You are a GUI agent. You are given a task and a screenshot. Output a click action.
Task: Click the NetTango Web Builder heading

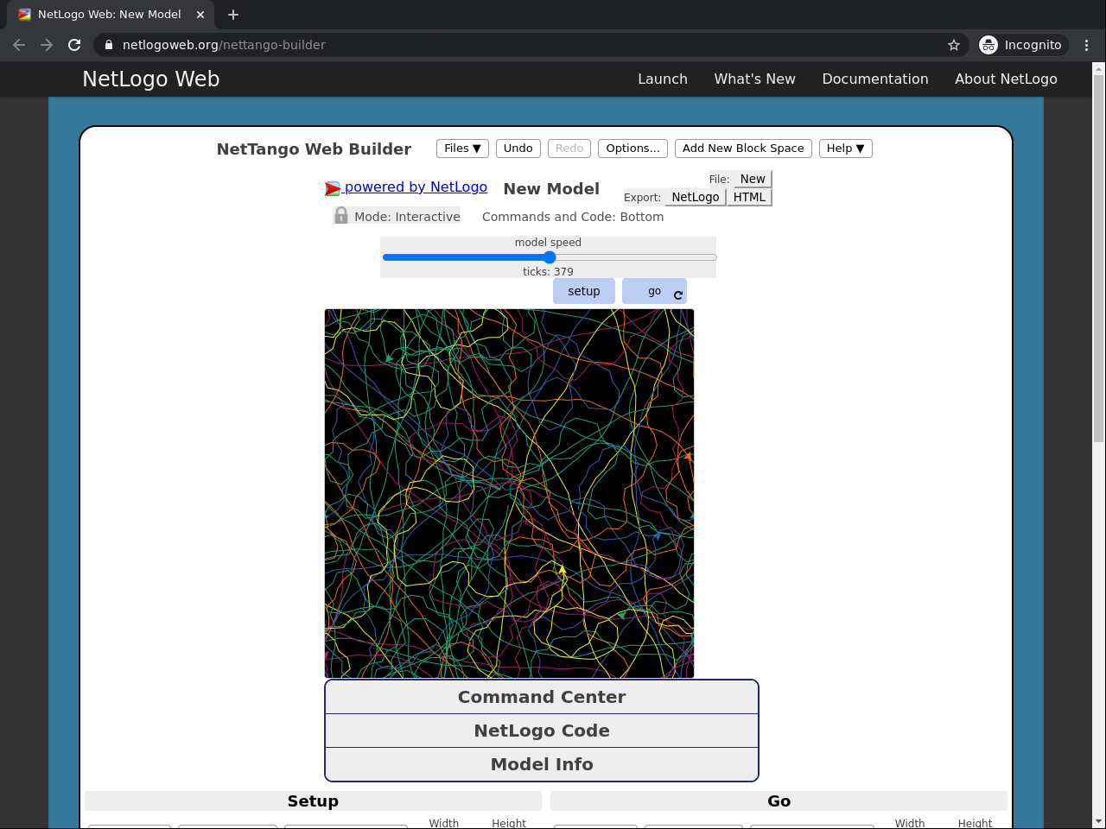314,149
